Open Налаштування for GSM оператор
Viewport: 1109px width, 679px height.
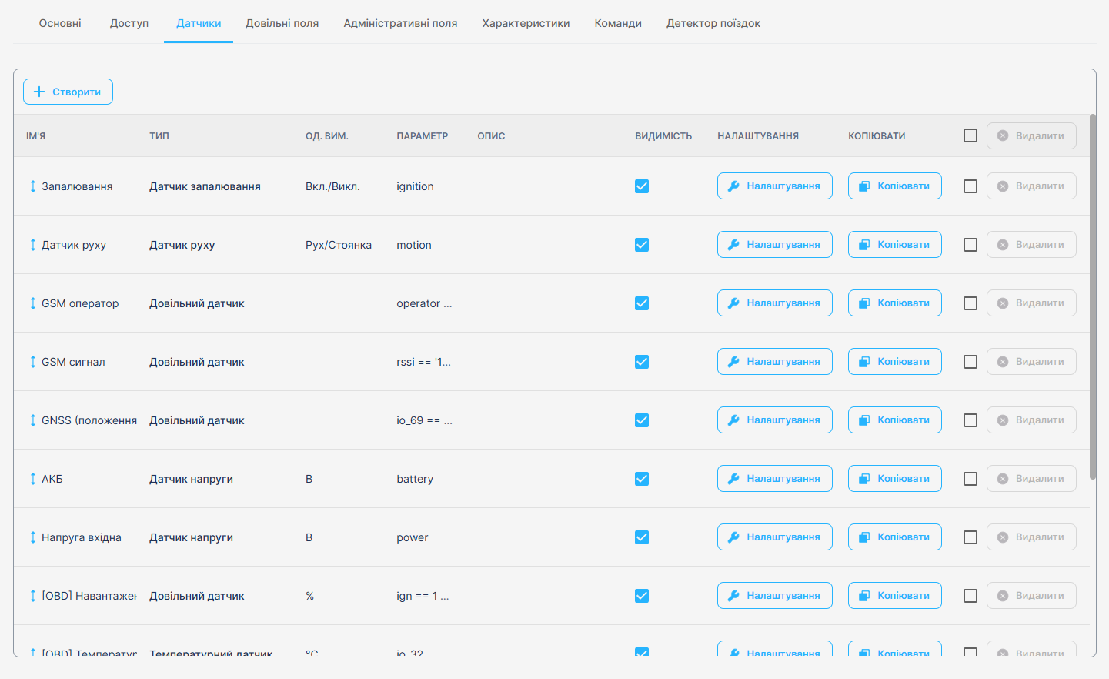(x=774, y=303)
